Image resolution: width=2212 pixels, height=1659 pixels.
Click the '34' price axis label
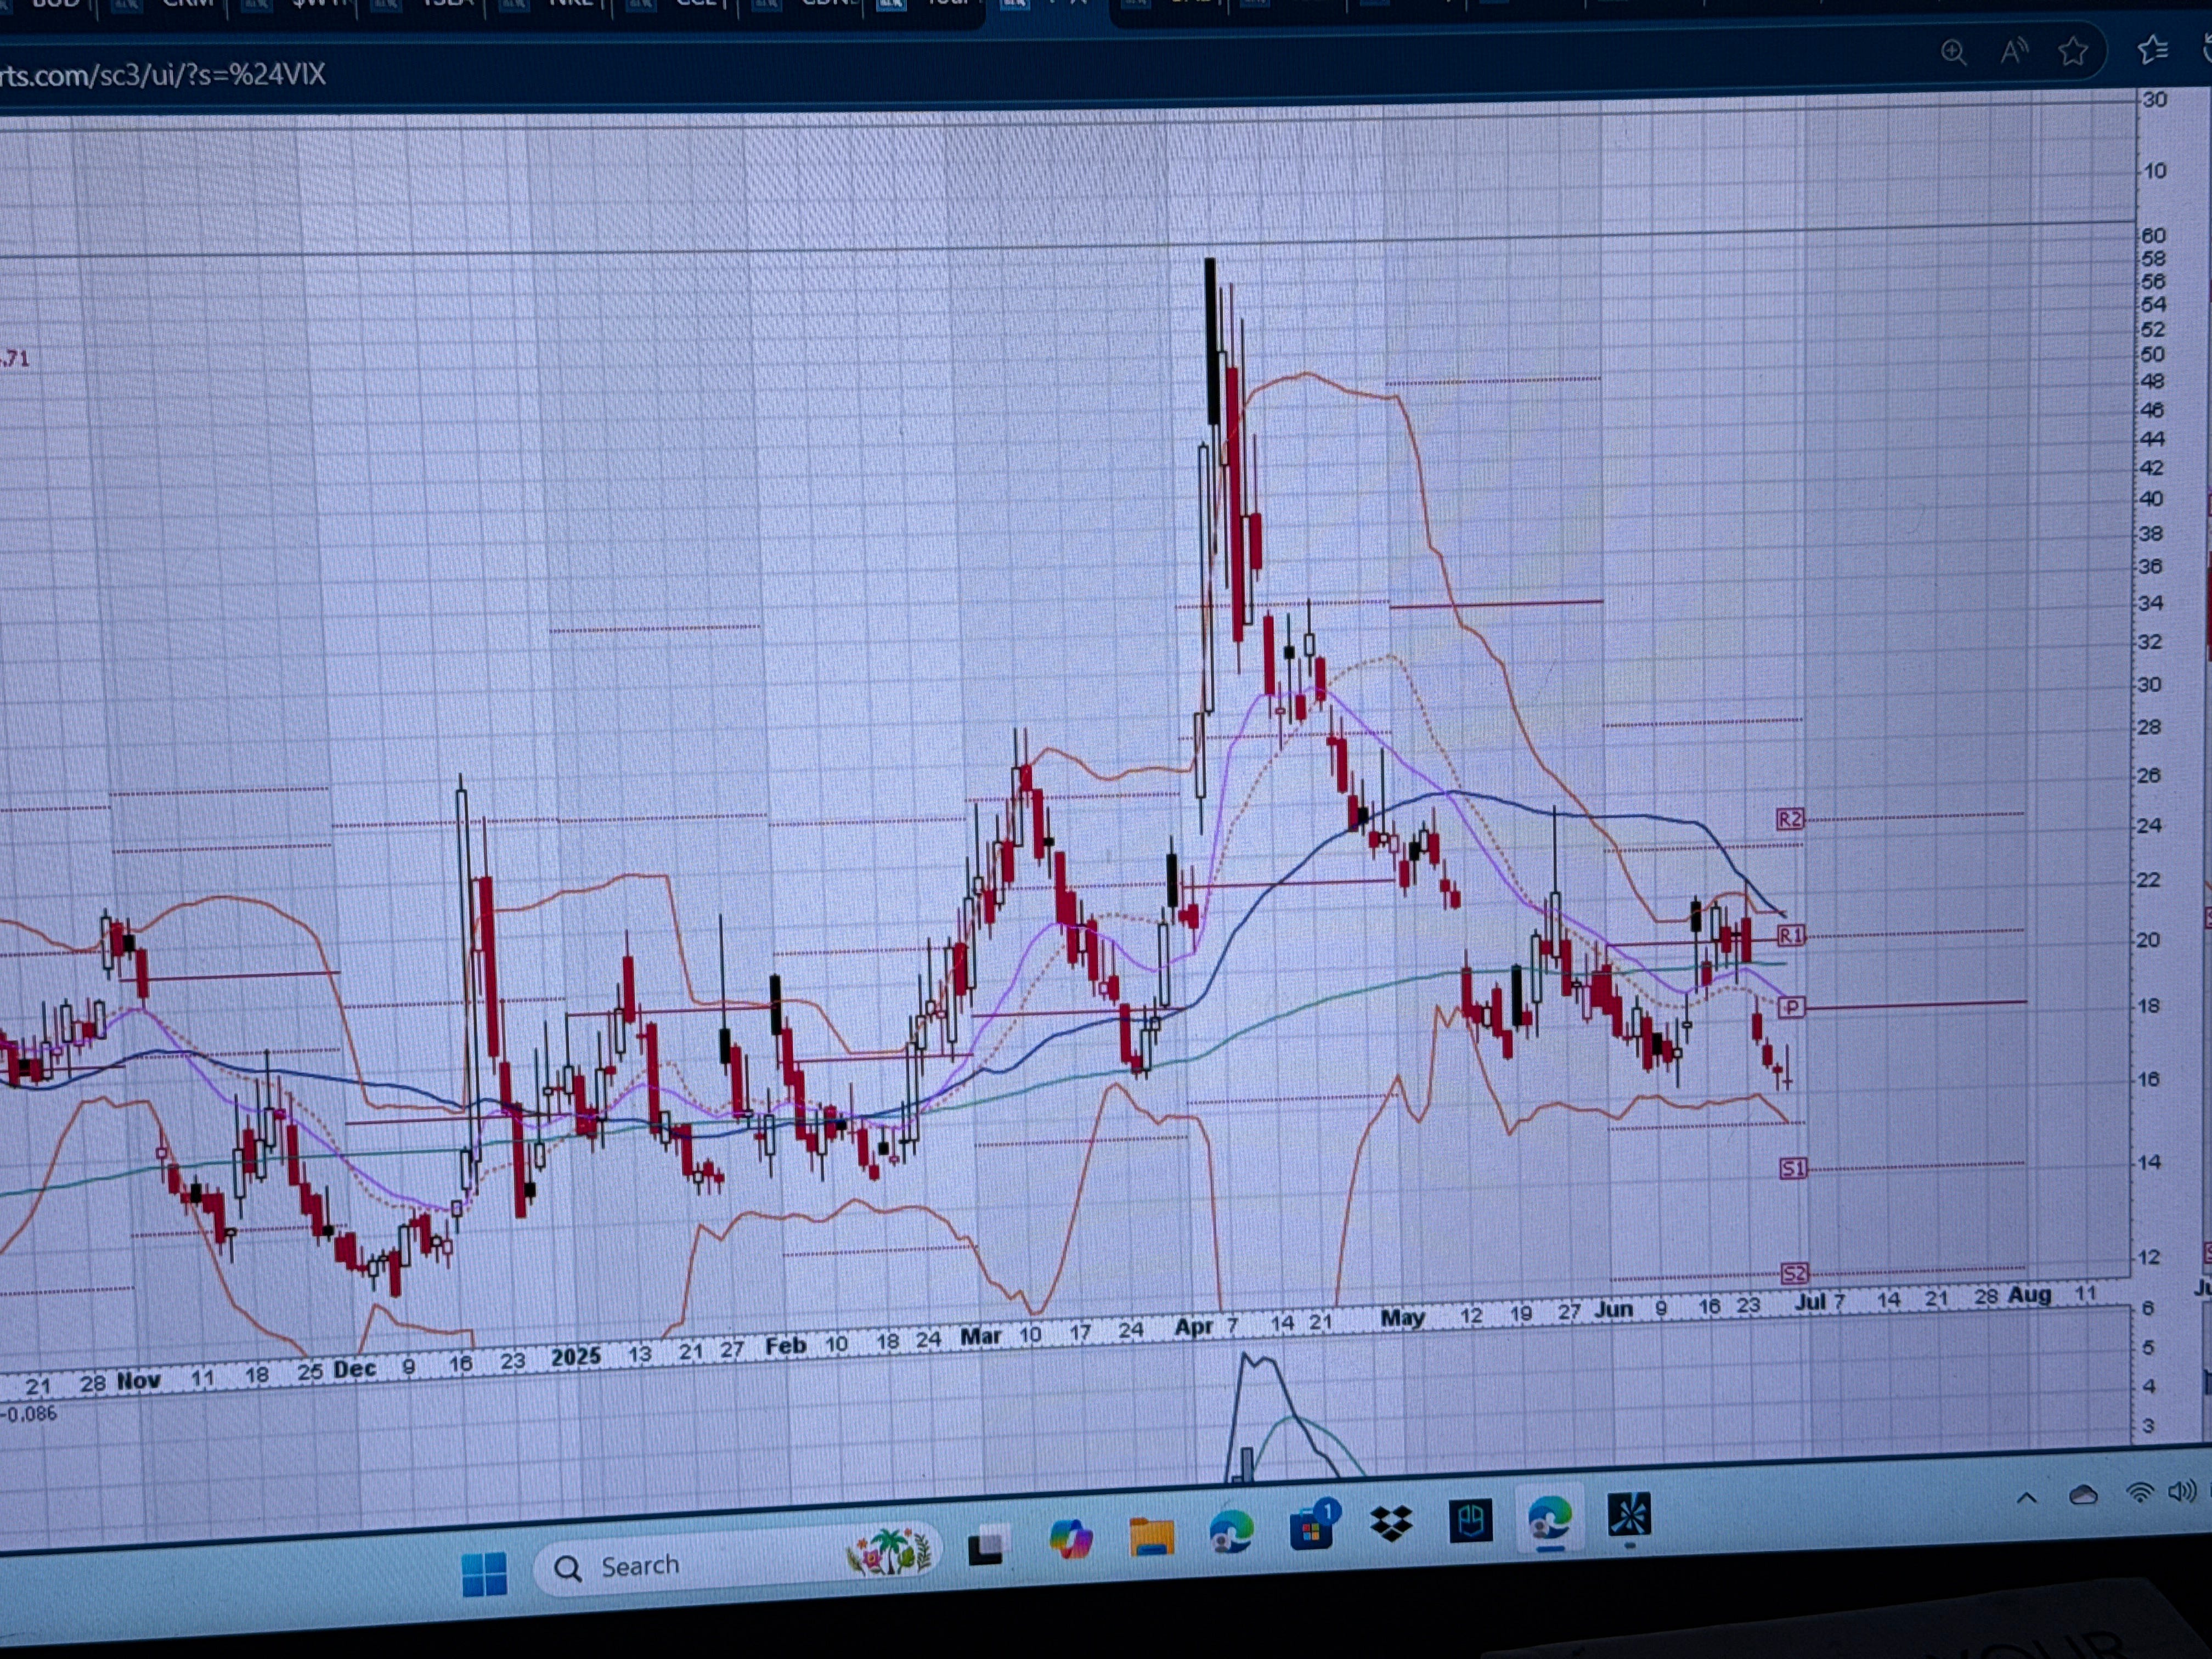pos(2151,603)
